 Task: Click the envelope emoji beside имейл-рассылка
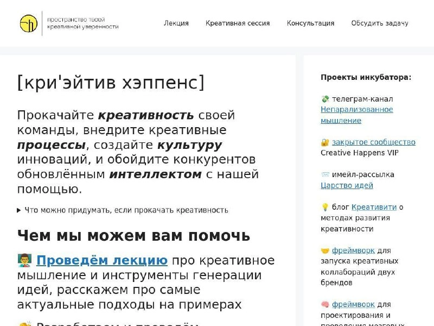pos(325,174)
